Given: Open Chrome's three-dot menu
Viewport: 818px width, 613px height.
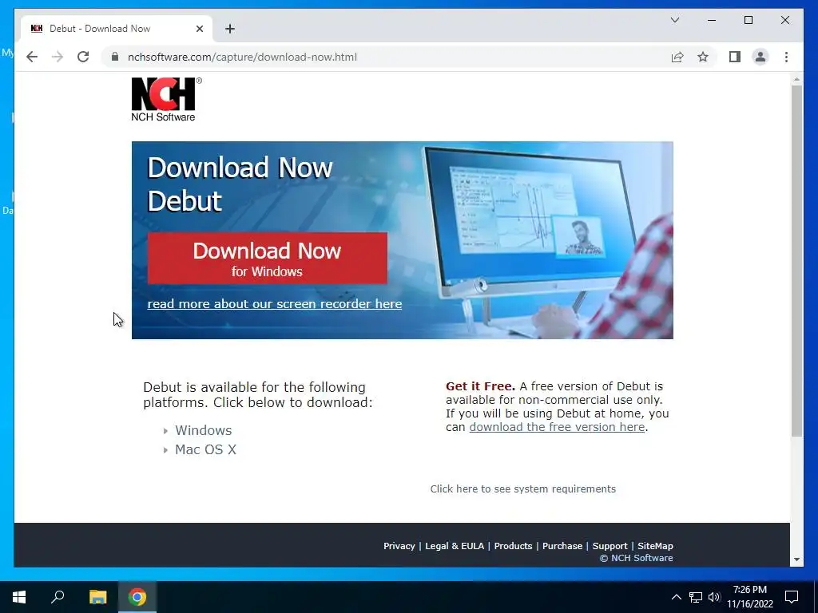Looking at the screenshot, I should 786,57.
